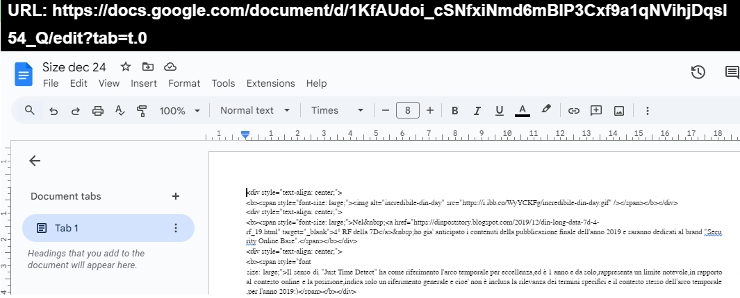
Task: Open the View menu
Action: (109, 83)
